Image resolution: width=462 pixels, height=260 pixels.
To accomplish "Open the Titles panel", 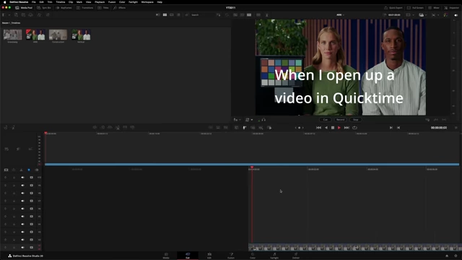I will tap(103, 8).
